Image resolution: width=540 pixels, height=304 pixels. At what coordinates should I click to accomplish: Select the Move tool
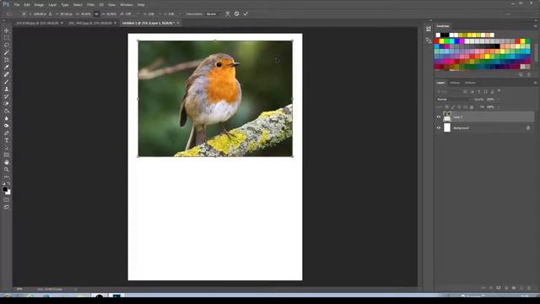[x=7, y=30]
